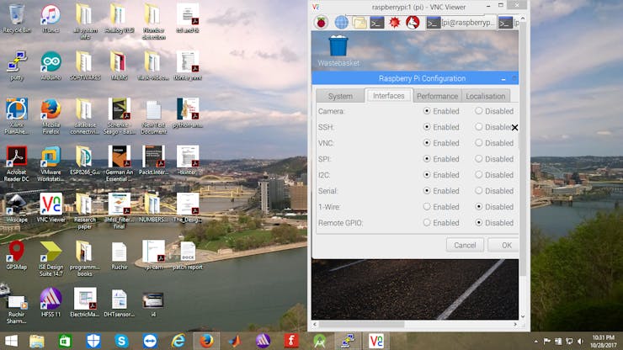Minimize the Raspberry Pi Configuration dialog
623x350 pixels.
(503, 78)
